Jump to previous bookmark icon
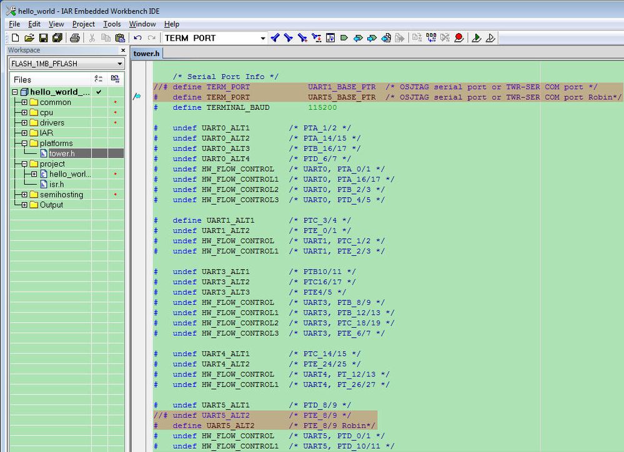Image resolution: width=624 pixels, height=452 pixels. tap(358, 38)
